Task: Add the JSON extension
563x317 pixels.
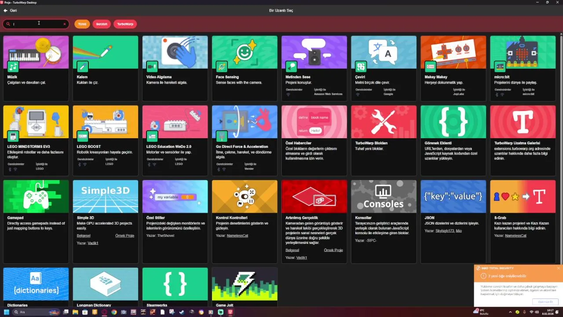Action: tap(453, 221)
